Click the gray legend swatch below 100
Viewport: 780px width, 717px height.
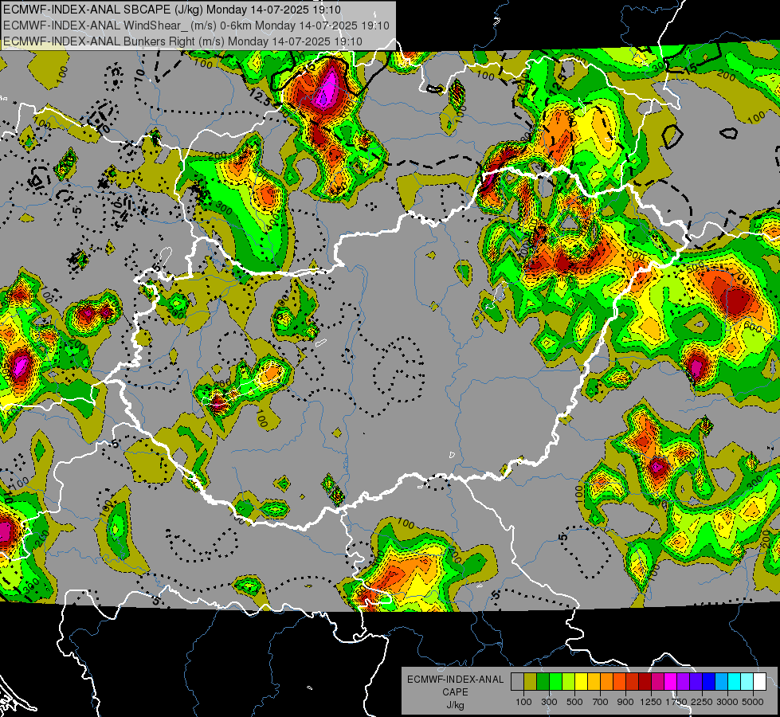click(x=517, y=681)
